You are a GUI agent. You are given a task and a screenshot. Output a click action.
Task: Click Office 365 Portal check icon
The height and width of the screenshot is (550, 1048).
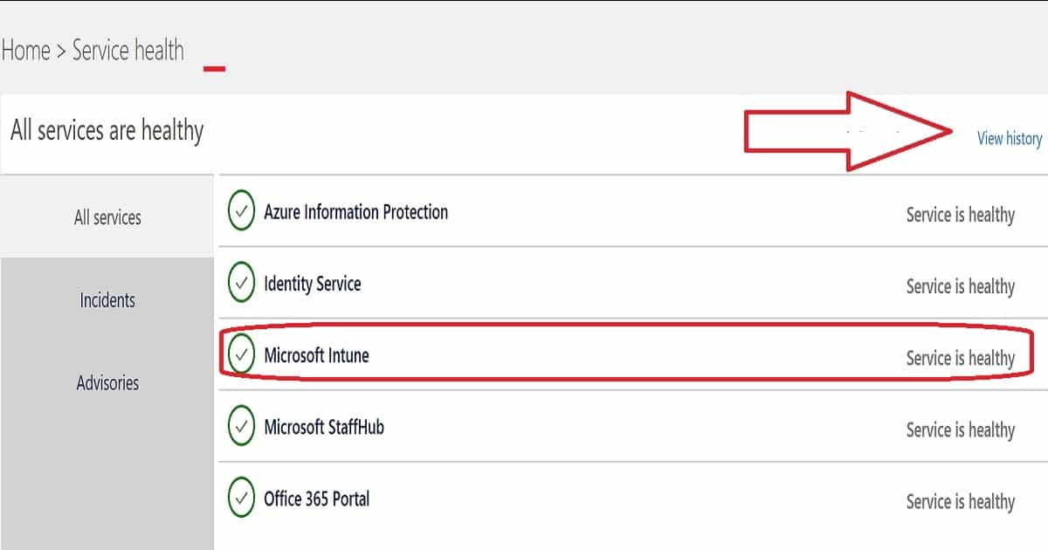241,498
